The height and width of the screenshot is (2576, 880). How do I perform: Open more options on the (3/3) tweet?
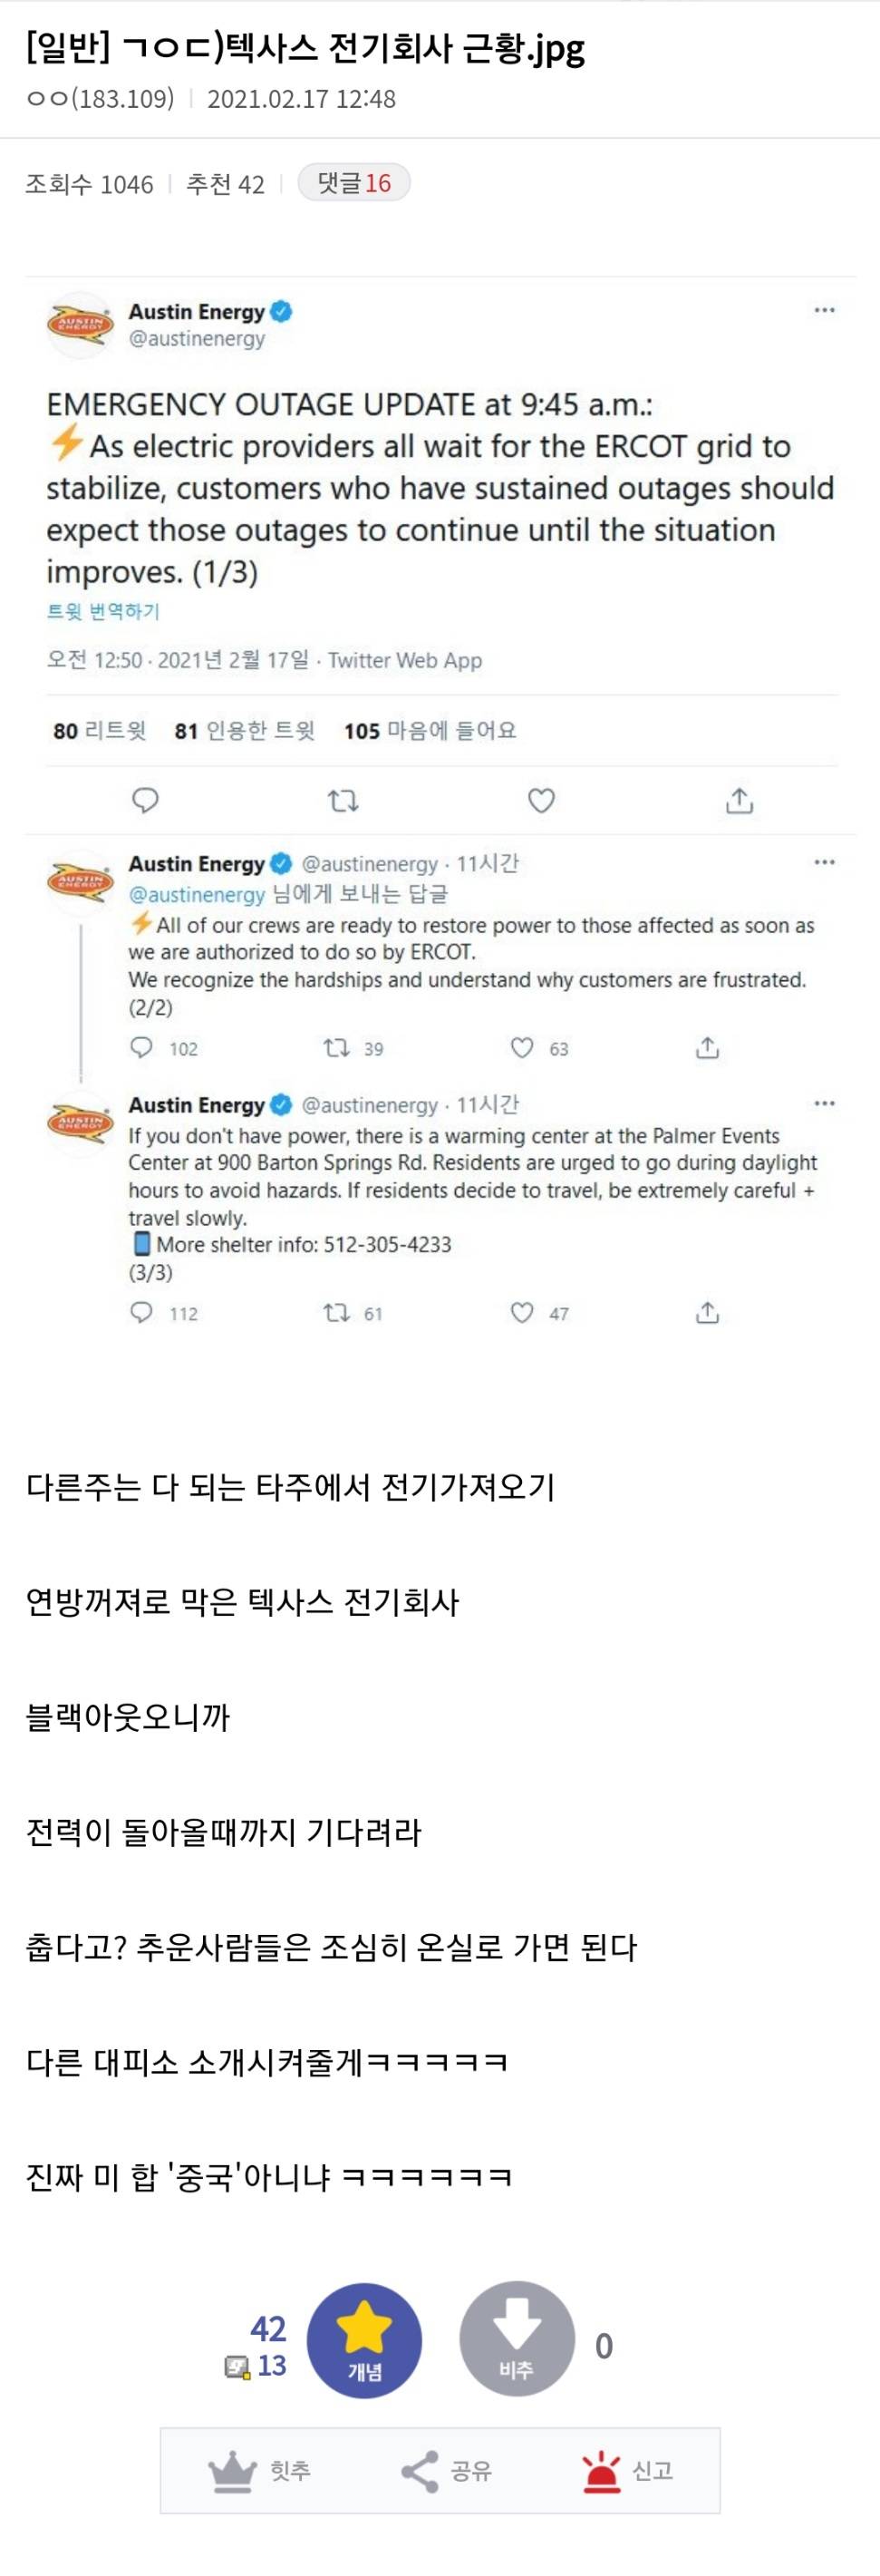click(824, 1103)
